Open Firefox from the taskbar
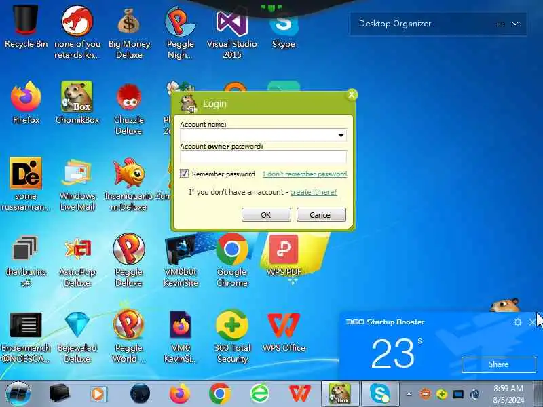The image size is (543, 407). pyautogui.click(x=180, y=393)
